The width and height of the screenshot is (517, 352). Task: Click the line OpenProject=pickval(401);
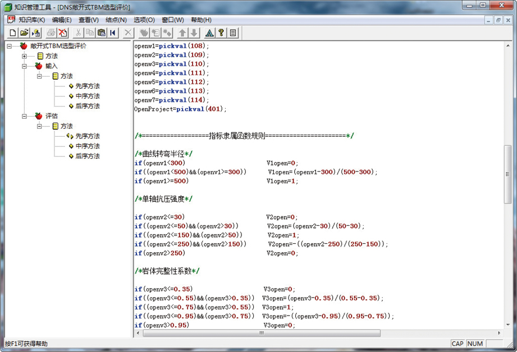tap(180, 109)
